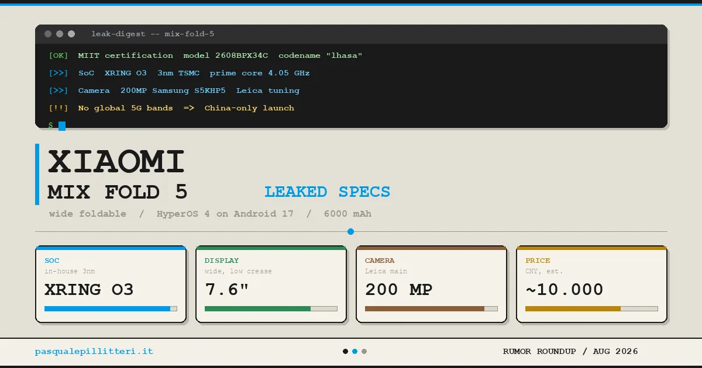Click "HyperOS 4 on Android 17" text

(x=225, y=214)
